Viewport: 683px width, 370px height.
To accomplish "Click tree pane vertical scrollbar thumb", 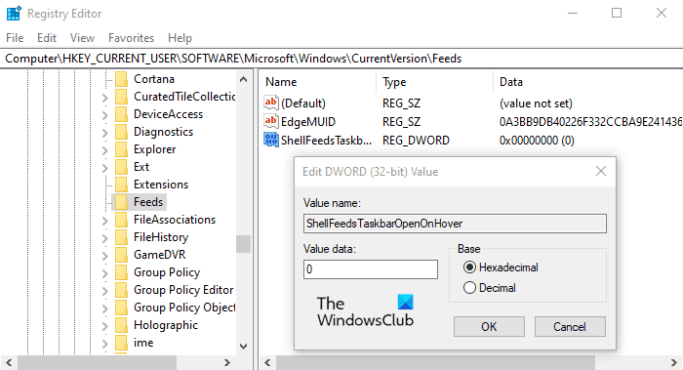I will point(244,244).
